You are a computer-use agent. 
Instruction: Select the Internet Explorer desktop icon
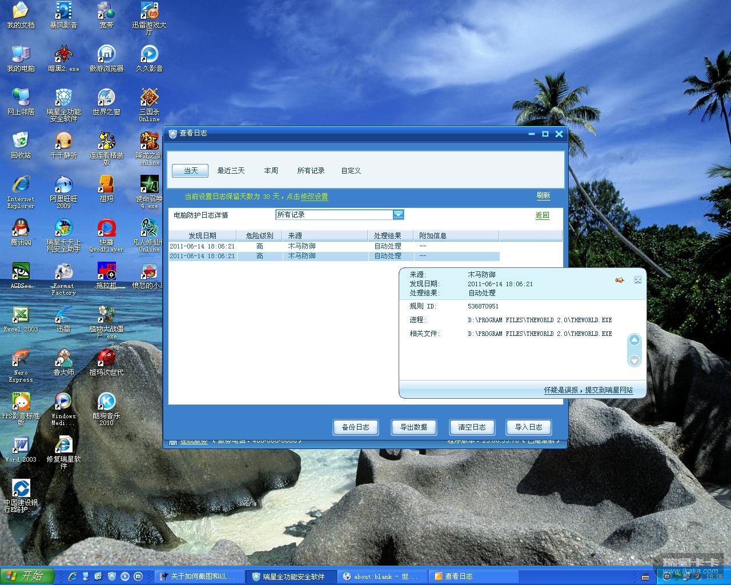(x=21, y=192)
